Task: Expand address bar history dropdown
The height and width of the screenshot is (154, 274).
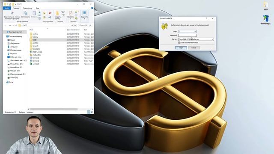Action: point(72,25)
